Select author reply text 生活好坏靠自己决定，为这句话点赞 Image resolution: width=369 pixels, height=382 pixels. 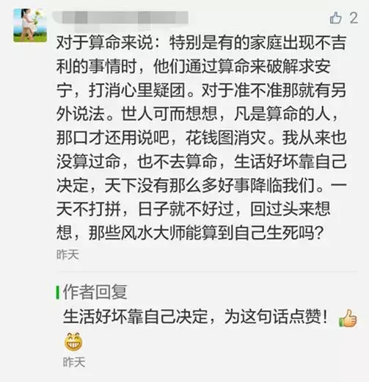(x=195, y=317)
